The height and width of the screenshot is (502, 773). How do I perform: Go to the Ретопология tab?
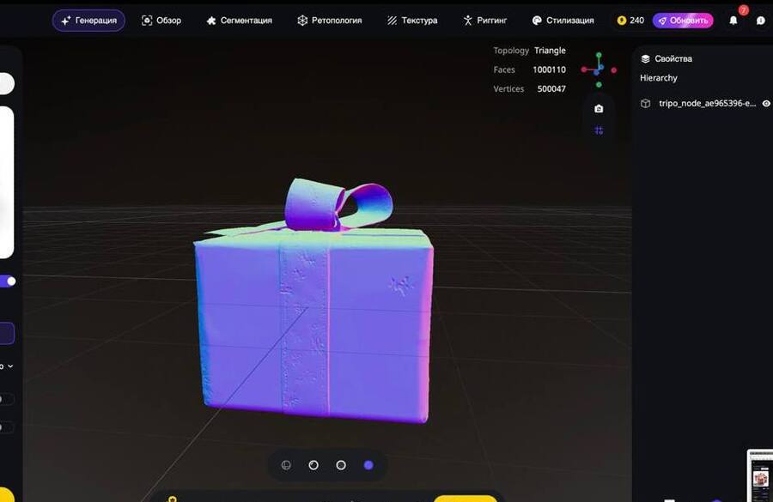tap(329, 21)
